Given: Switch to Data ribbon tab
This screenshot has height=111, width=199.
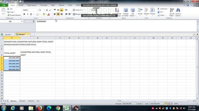Looking at the screenshot, I should 53,5.
